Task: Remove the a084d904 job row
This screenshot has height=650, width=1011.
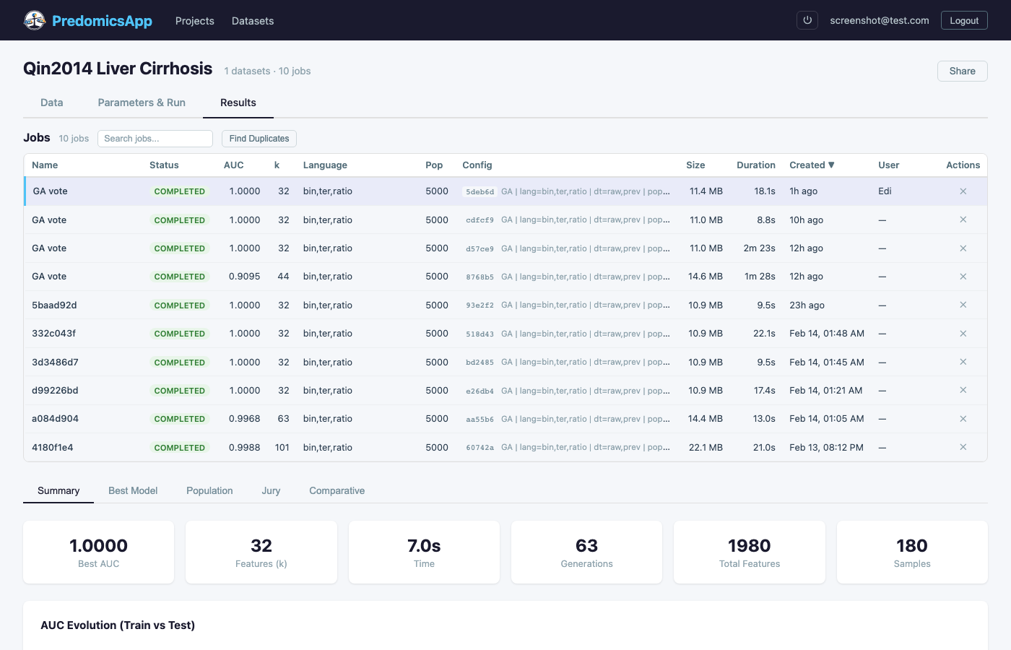Action: (x=963, y=419)
